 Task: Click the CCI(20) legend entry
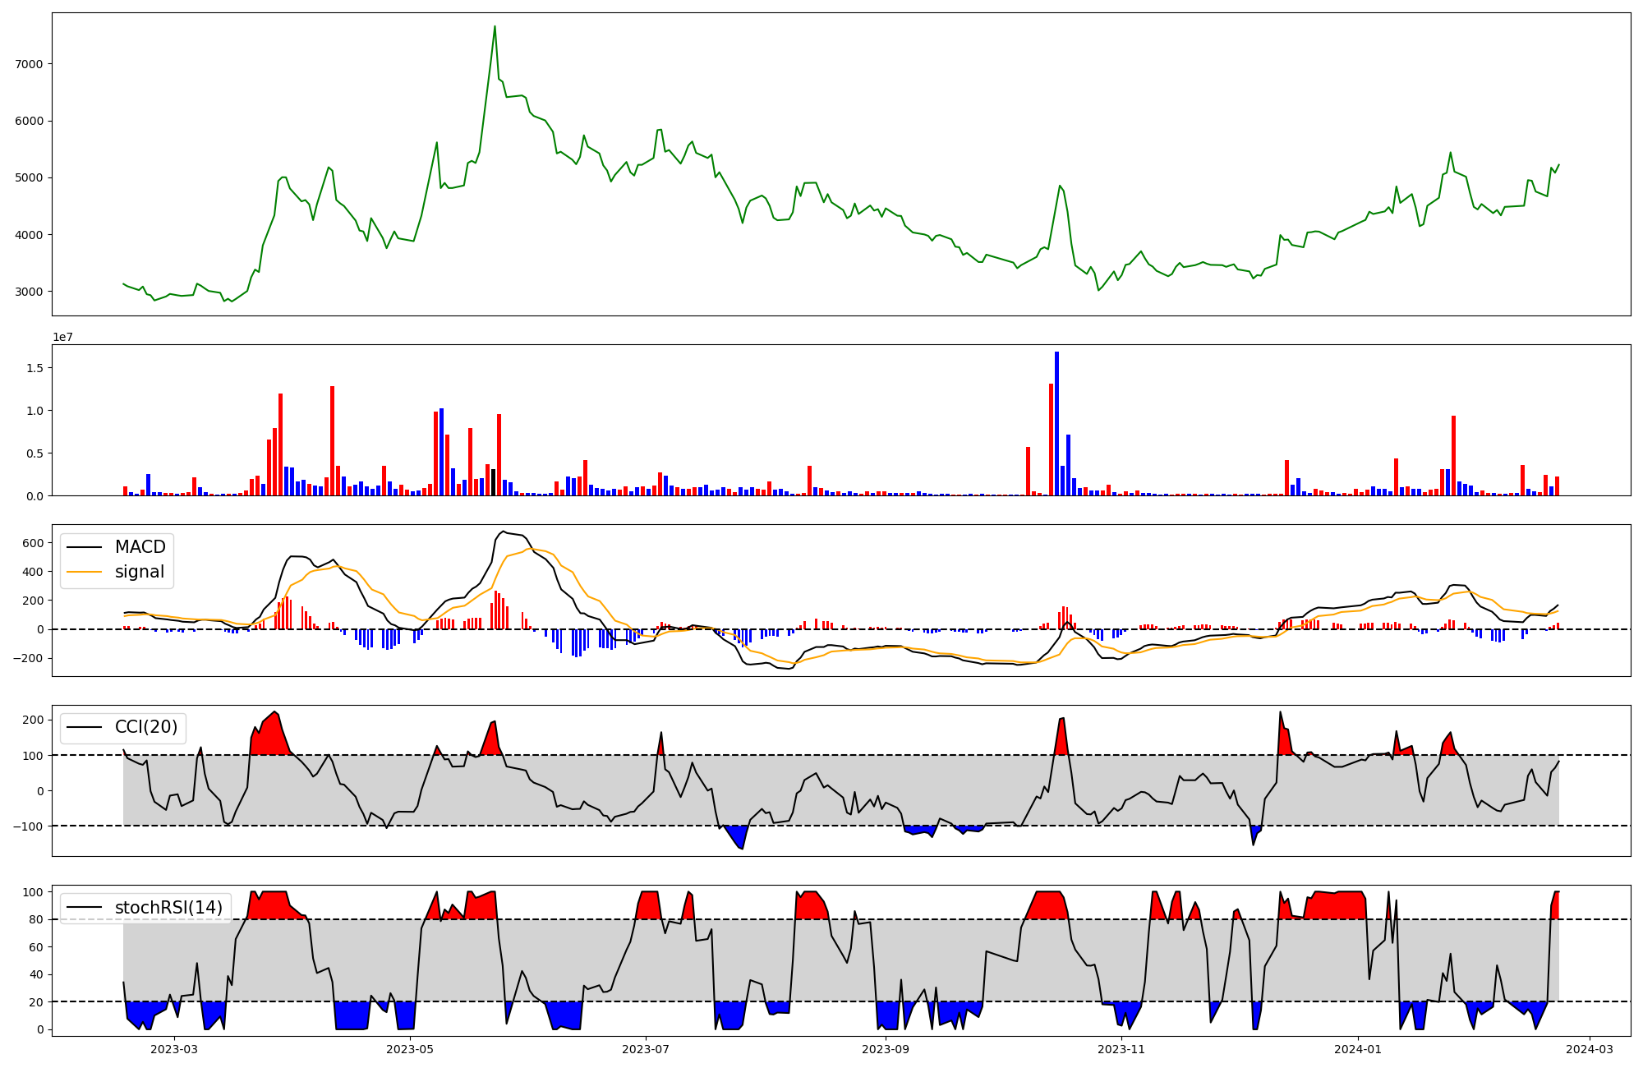tap(145, 727)
